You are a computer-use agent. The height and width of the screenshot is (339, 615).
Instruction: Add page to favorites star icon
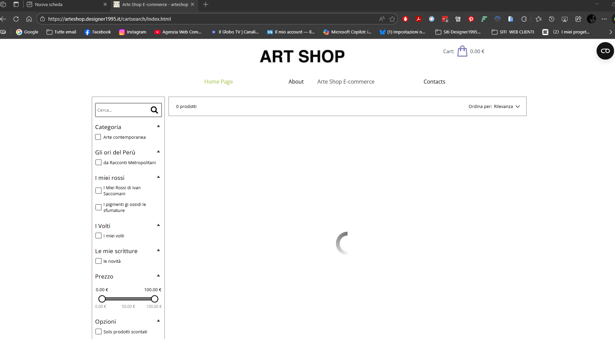pyautogui.click(x=392, y=19)
